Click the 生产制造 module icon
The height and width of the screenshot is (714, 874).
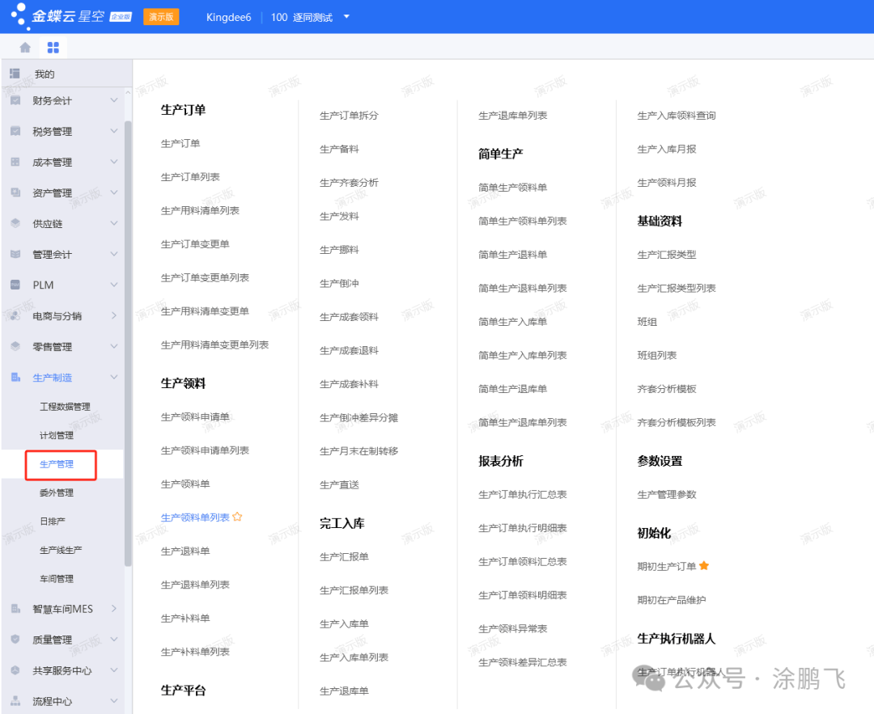click(x=15, y=377)
